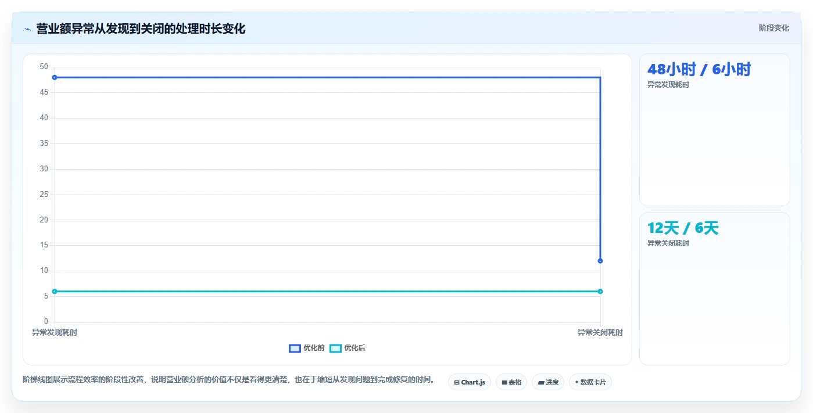Click the 异常关闭耗时 label under 12天 card
Image resolution: width=813 pixels, height=413 pixels.
668,243
